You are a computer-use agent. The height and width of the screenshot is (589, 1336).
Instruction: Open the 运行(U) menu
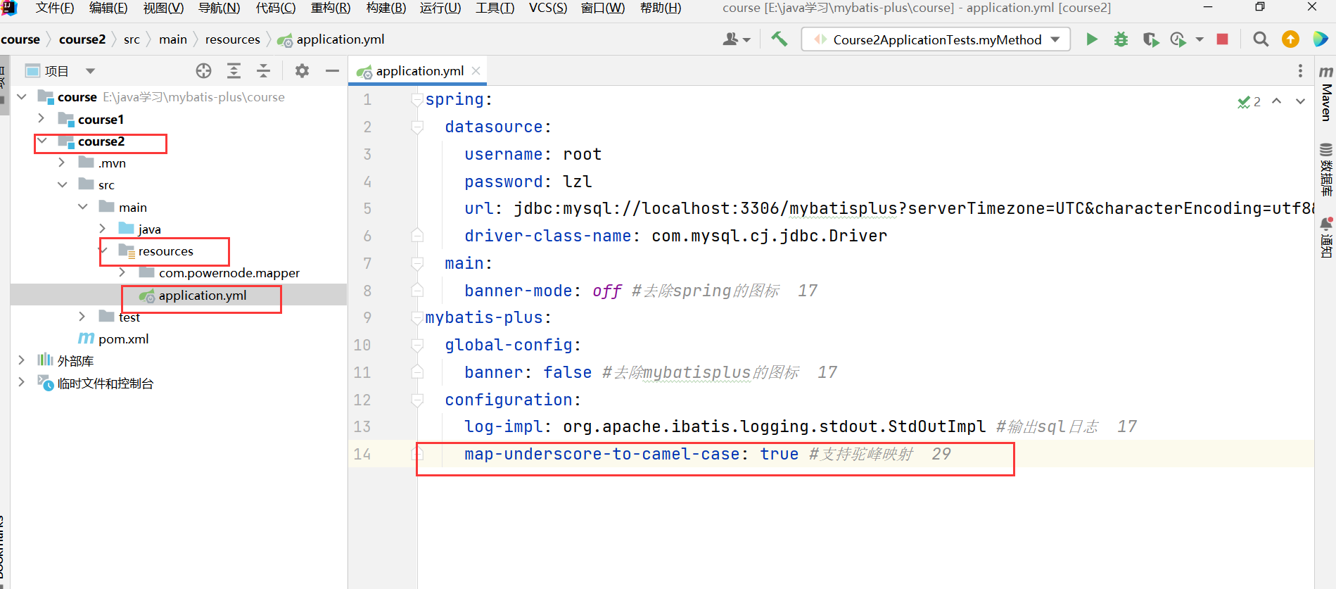pos(440,8)
